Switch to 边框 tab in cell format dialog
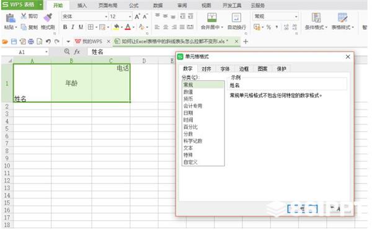 [x=244, y=69]
